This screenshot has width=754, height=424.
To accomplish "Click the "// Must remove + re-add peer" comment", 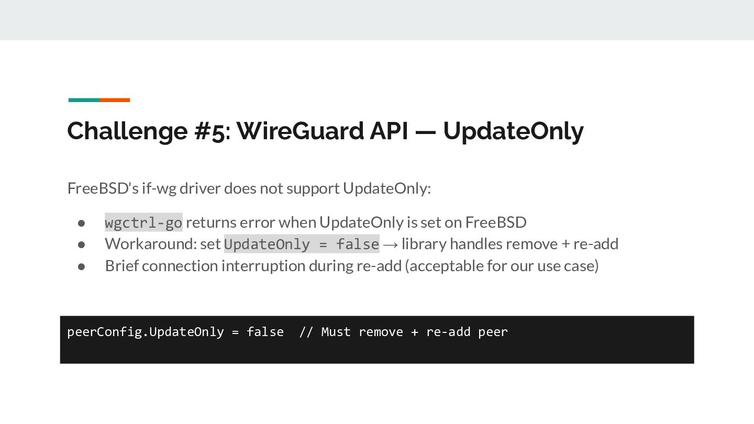I will [403, 332].
